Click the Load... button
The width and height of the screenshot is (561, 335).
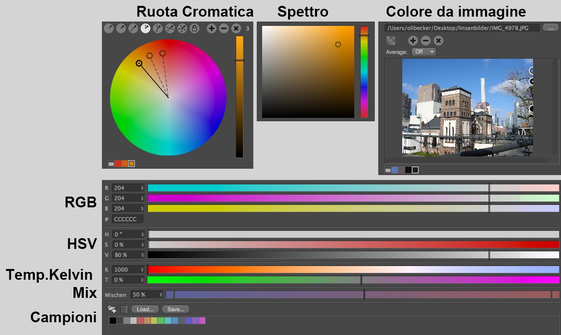tap(145, 309)
